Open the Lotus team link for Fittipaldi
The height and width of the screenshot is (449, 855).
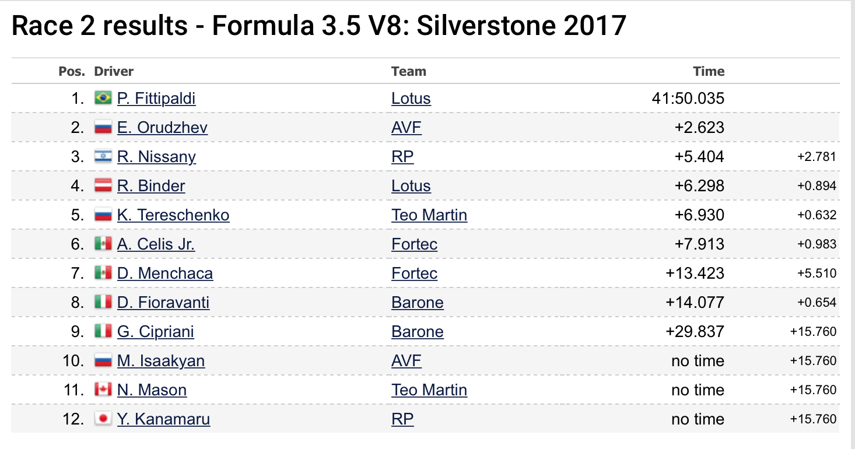tap(411, 99)
